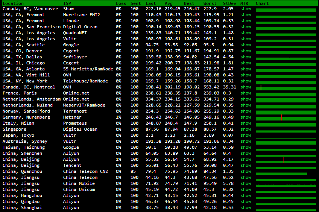Viewport: 319px width, 212px height.
Task: Click the StDev column header
Action: [x=229, y=3]
